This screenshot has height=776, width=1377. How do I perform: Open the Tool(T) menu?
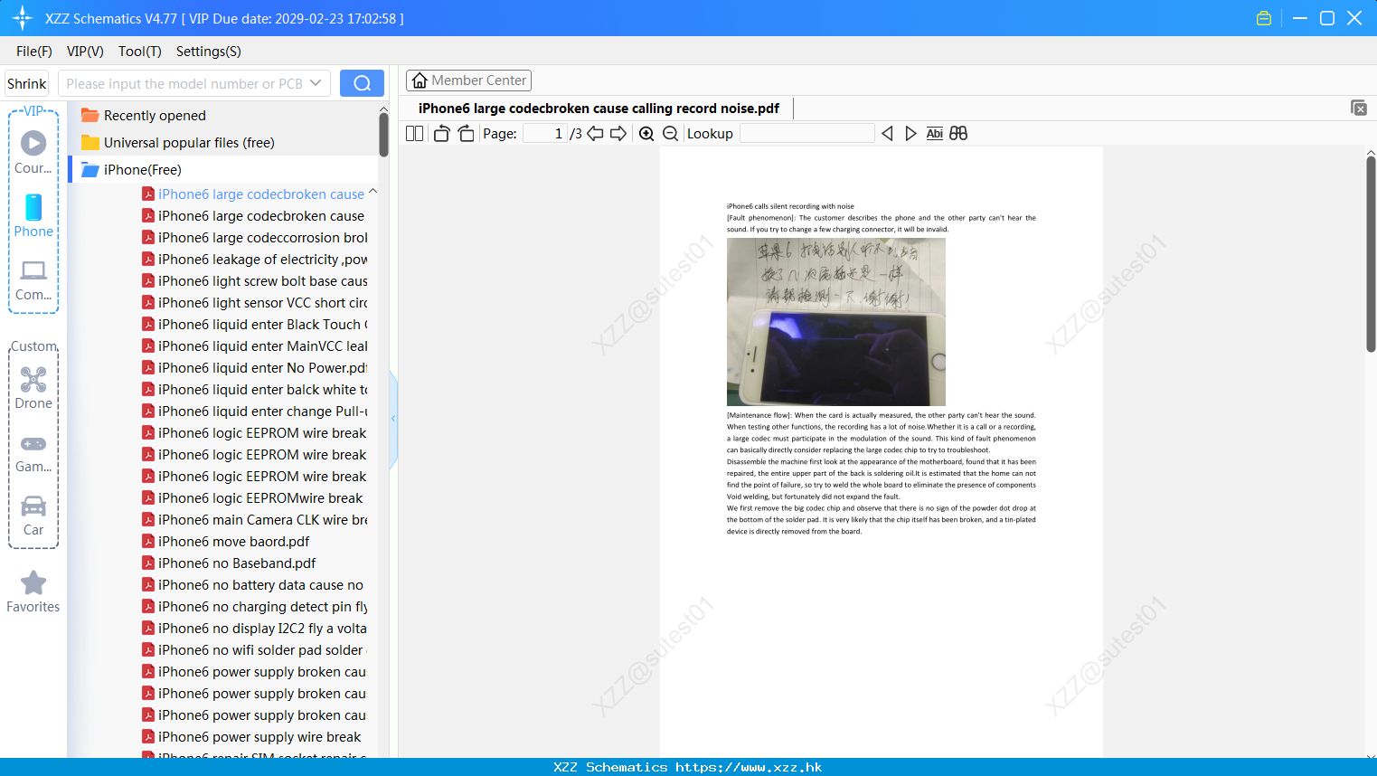click(x=139, y=52)
